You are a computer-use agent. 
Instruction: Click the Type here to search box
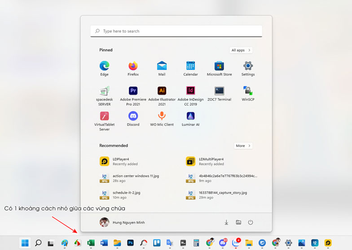[x=176, y=31]
